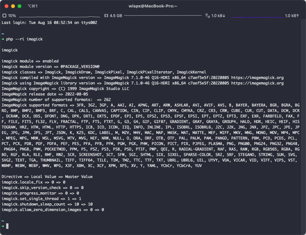The image size is (306, 235).
Task: Click the STEGANO format name
Action: click(246, 155)
